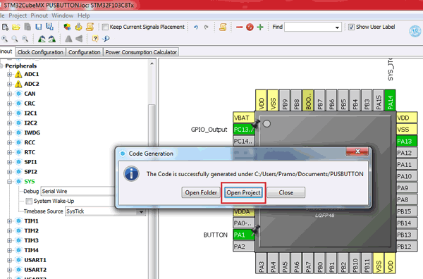
Task: Click the Open Project folder toolbar icon
Action: coord(16,27)
